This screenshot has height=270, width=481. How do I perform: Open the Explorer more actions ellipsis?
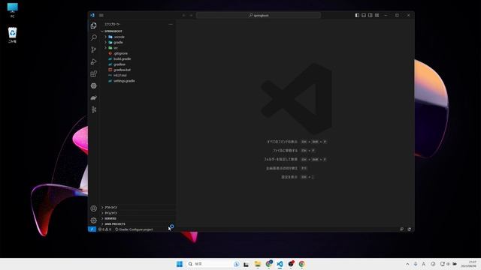point(171,24)
